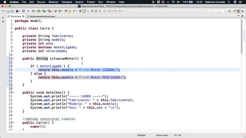Collapse the situacaoMotor method fold marker
Viewport: 246px width, 138px height.
click(14, 58)
